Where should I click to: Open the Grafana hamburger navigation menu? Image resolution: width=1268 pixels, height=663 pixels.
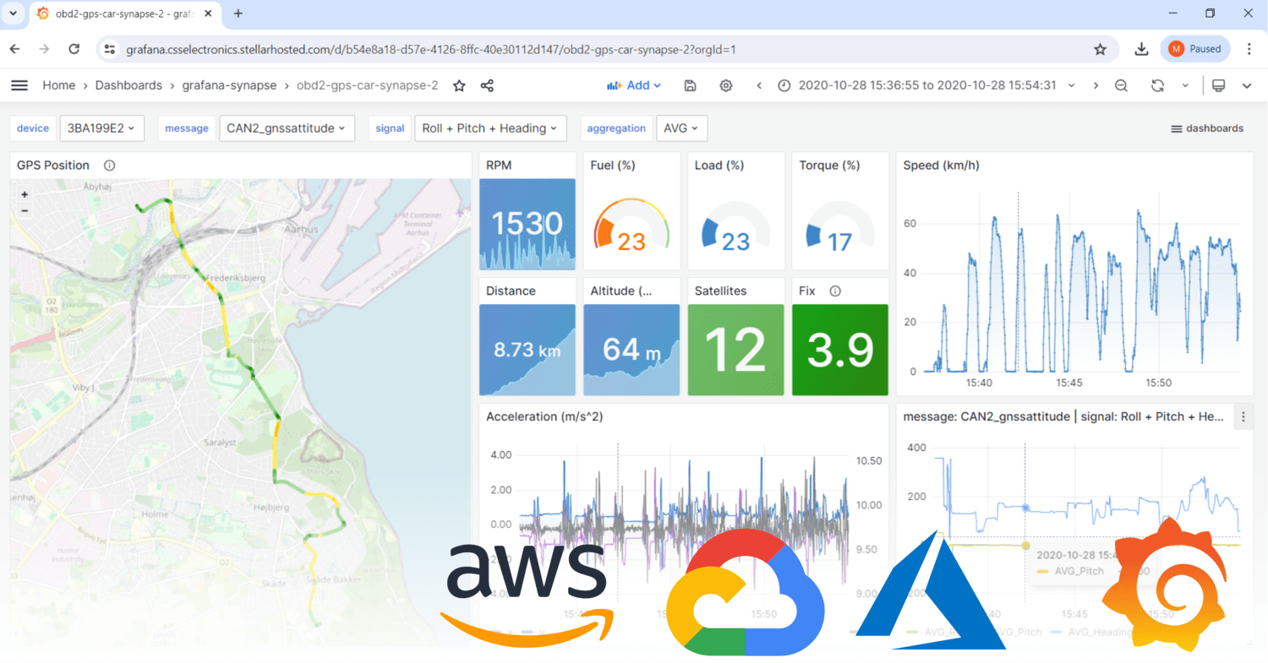pyautogui.click(x=19, y=85)
